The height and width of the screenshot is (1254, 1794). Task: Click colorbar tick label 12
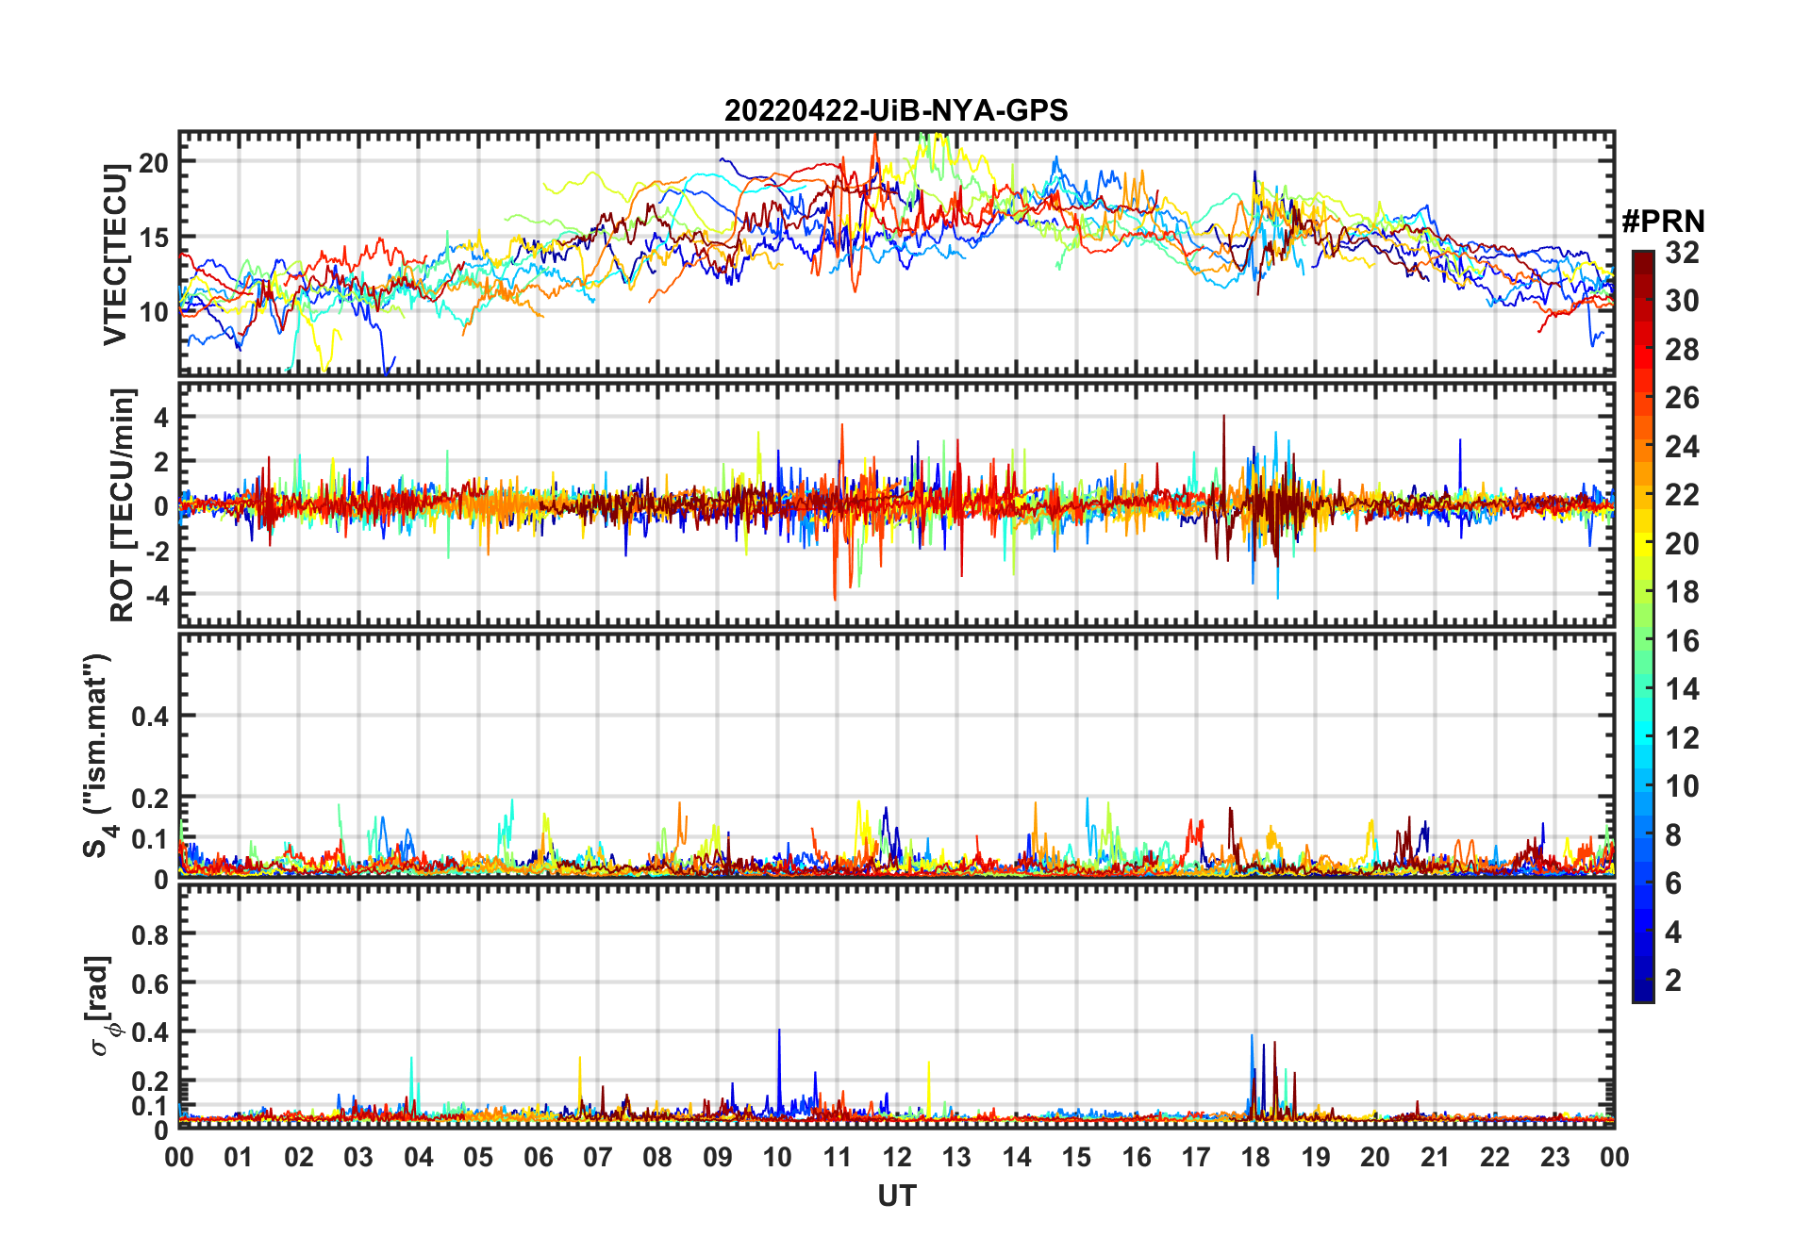pyautogui.click(x=1682, y=737)
